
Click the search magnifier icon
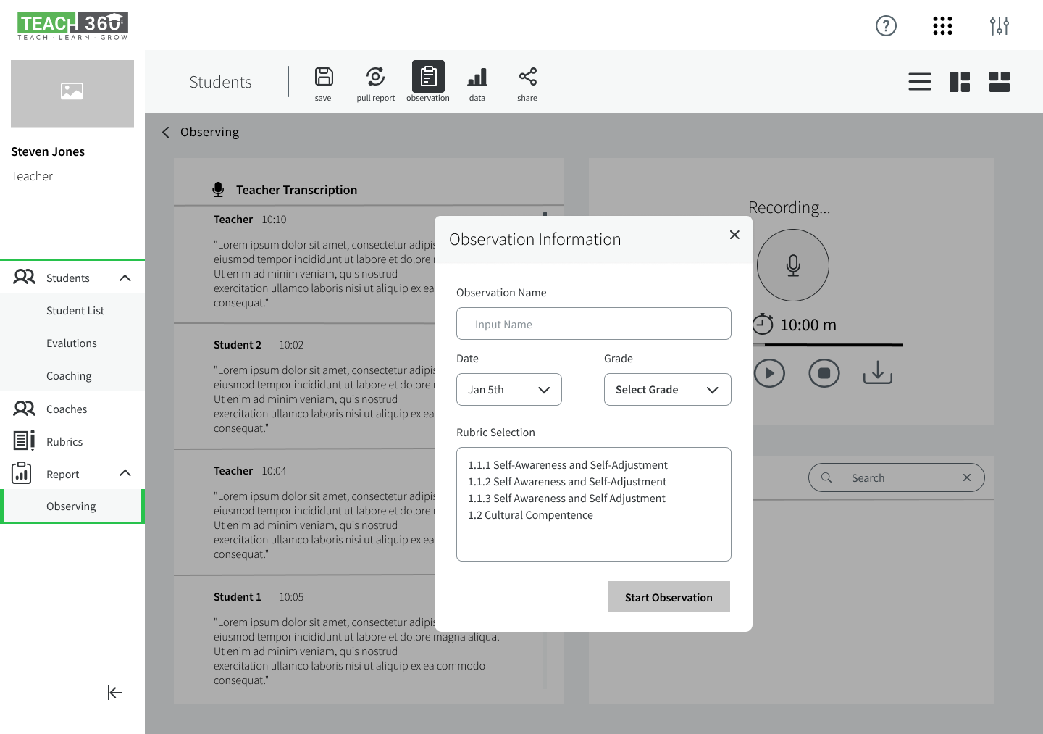826,477
